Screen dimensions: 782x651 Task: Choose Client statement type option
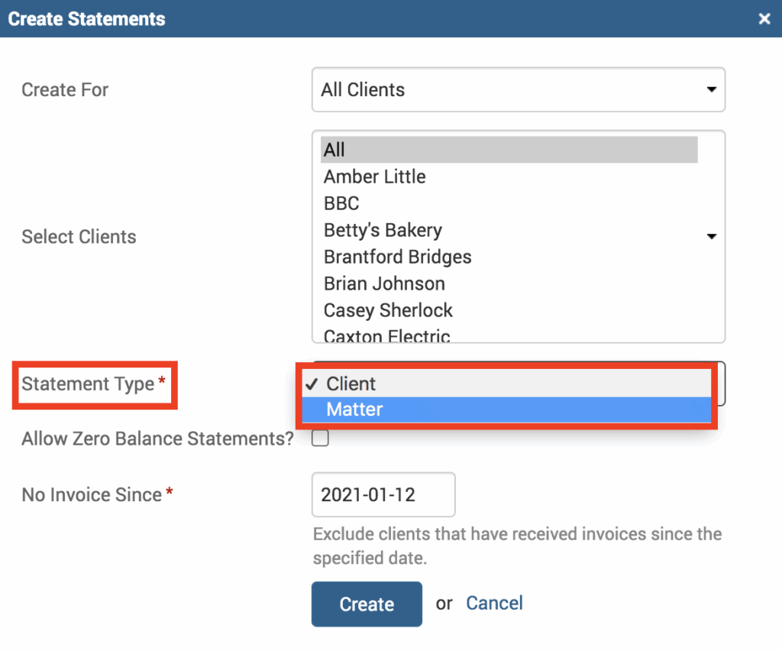351,384
